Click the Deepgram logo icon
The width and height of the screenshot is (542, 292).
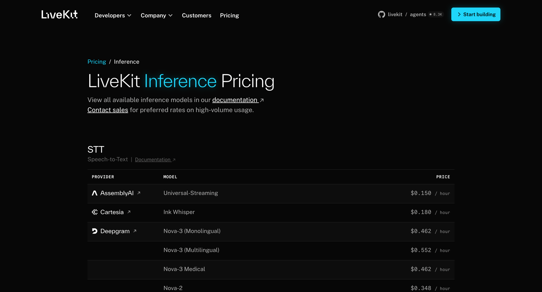pyautogui.click(x=95, y=231)
